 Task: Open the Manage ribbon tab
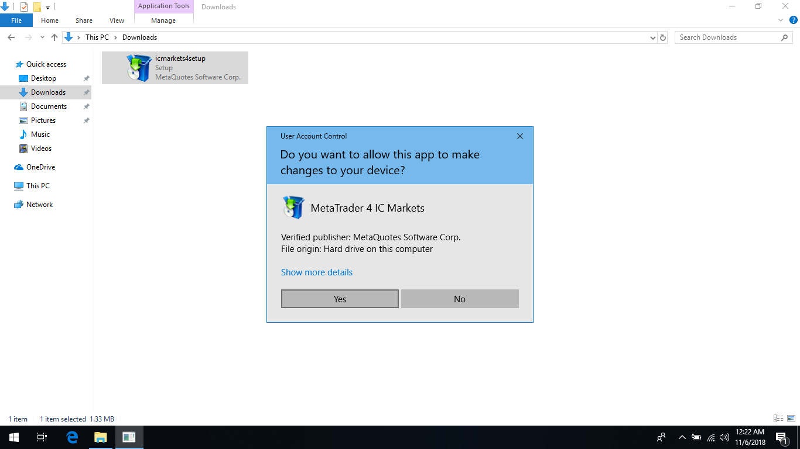pyautogui.click(x=163, y=20)
